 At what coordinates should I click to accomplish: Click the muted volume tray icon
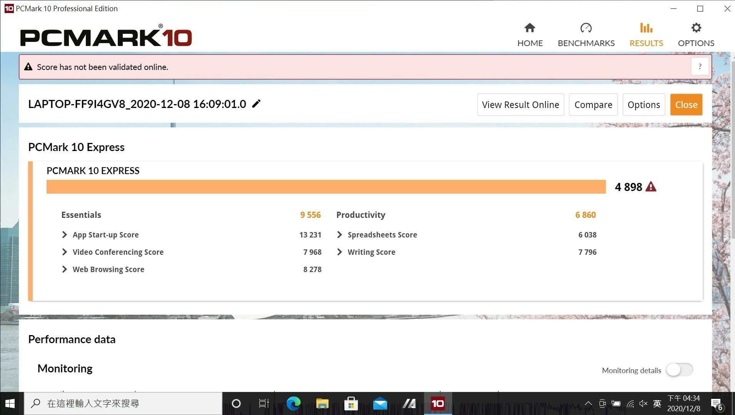click(x=643, y=403)
